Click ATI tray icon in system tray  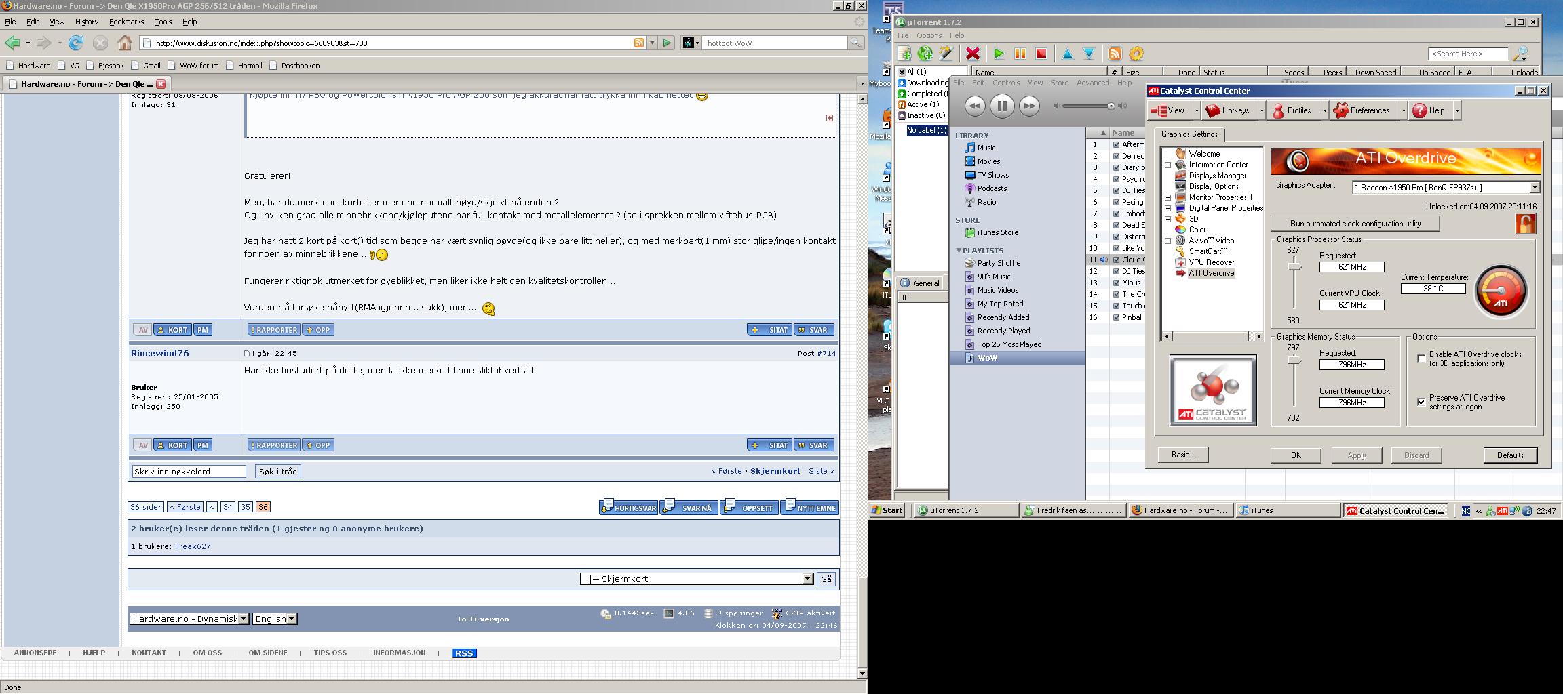(x=1503, y=511)
